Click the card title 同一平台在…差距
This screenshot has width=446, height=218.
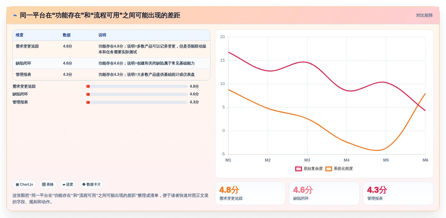(x=100, y=15)
